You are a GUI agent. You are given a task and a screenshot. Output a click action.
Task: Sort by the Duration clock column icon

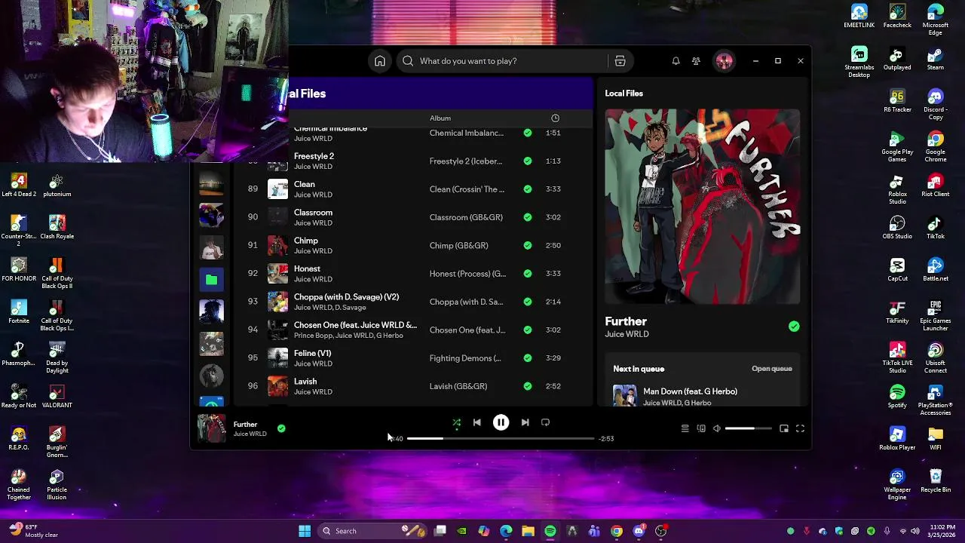tap(555, 118)
